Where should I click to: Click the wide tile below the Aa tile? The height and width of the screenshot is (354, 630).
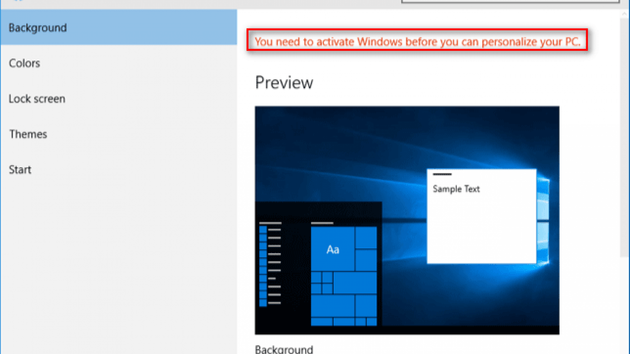pos(355,283)
